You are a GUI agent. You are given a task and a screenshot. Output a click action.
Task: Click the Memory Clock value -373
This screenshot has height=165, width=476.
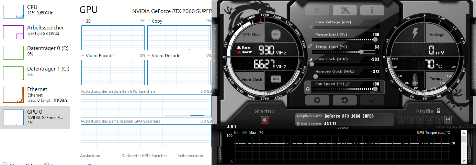click(x=375, y=72)
